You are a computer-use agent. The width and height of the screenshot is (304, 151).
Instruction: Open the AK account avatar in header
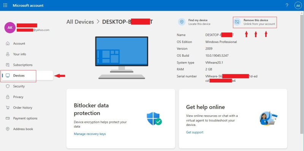point(298,6)
